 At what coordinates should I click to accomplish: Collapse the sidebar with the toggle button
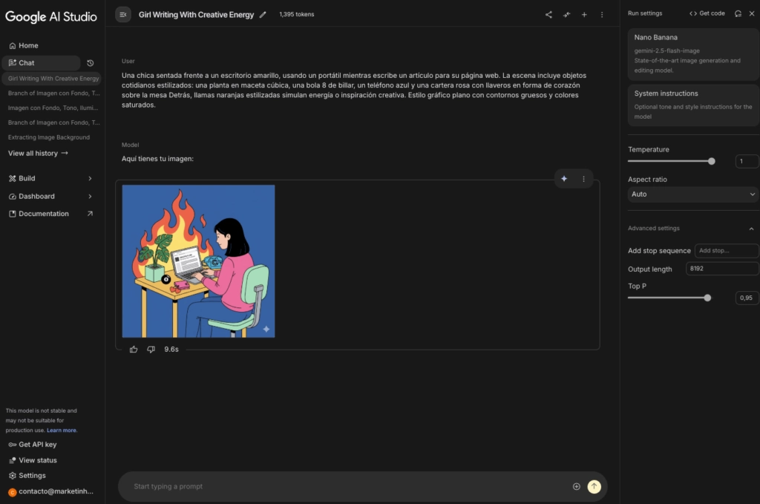[x=123, y=15]
